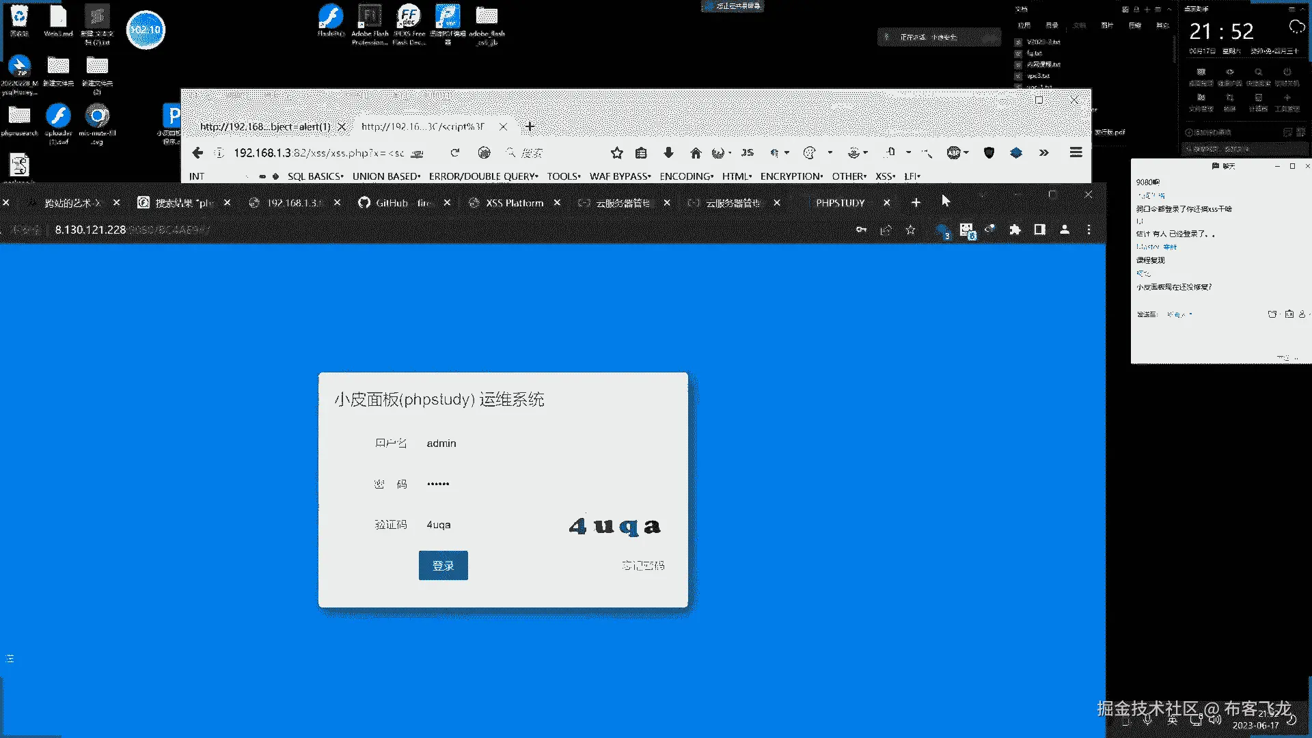The image size is (1312, 738).
Task: Click Firefox home icon in toolbar
Action: (696, 153)
